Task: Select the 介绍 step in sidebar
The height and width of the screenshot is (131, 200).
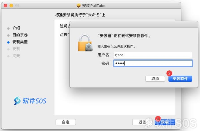Action: [16, 28]
